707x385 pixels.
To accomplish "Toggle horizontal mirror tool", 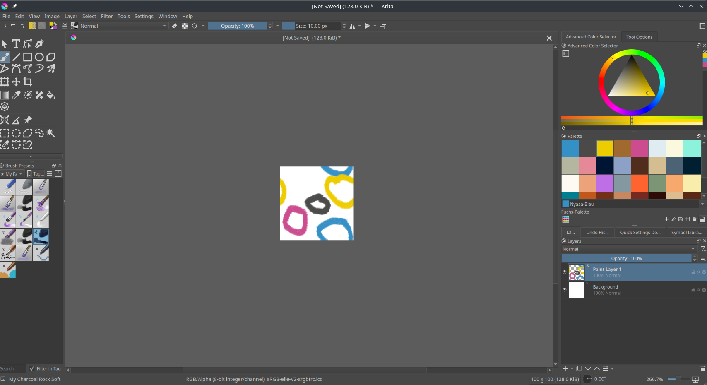I will click(x=352, y=26).
